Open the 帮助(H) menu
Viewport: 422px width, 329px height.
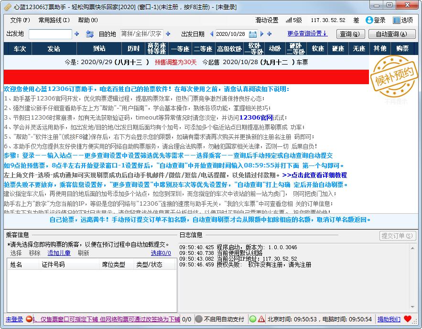[x=88, y=20]
